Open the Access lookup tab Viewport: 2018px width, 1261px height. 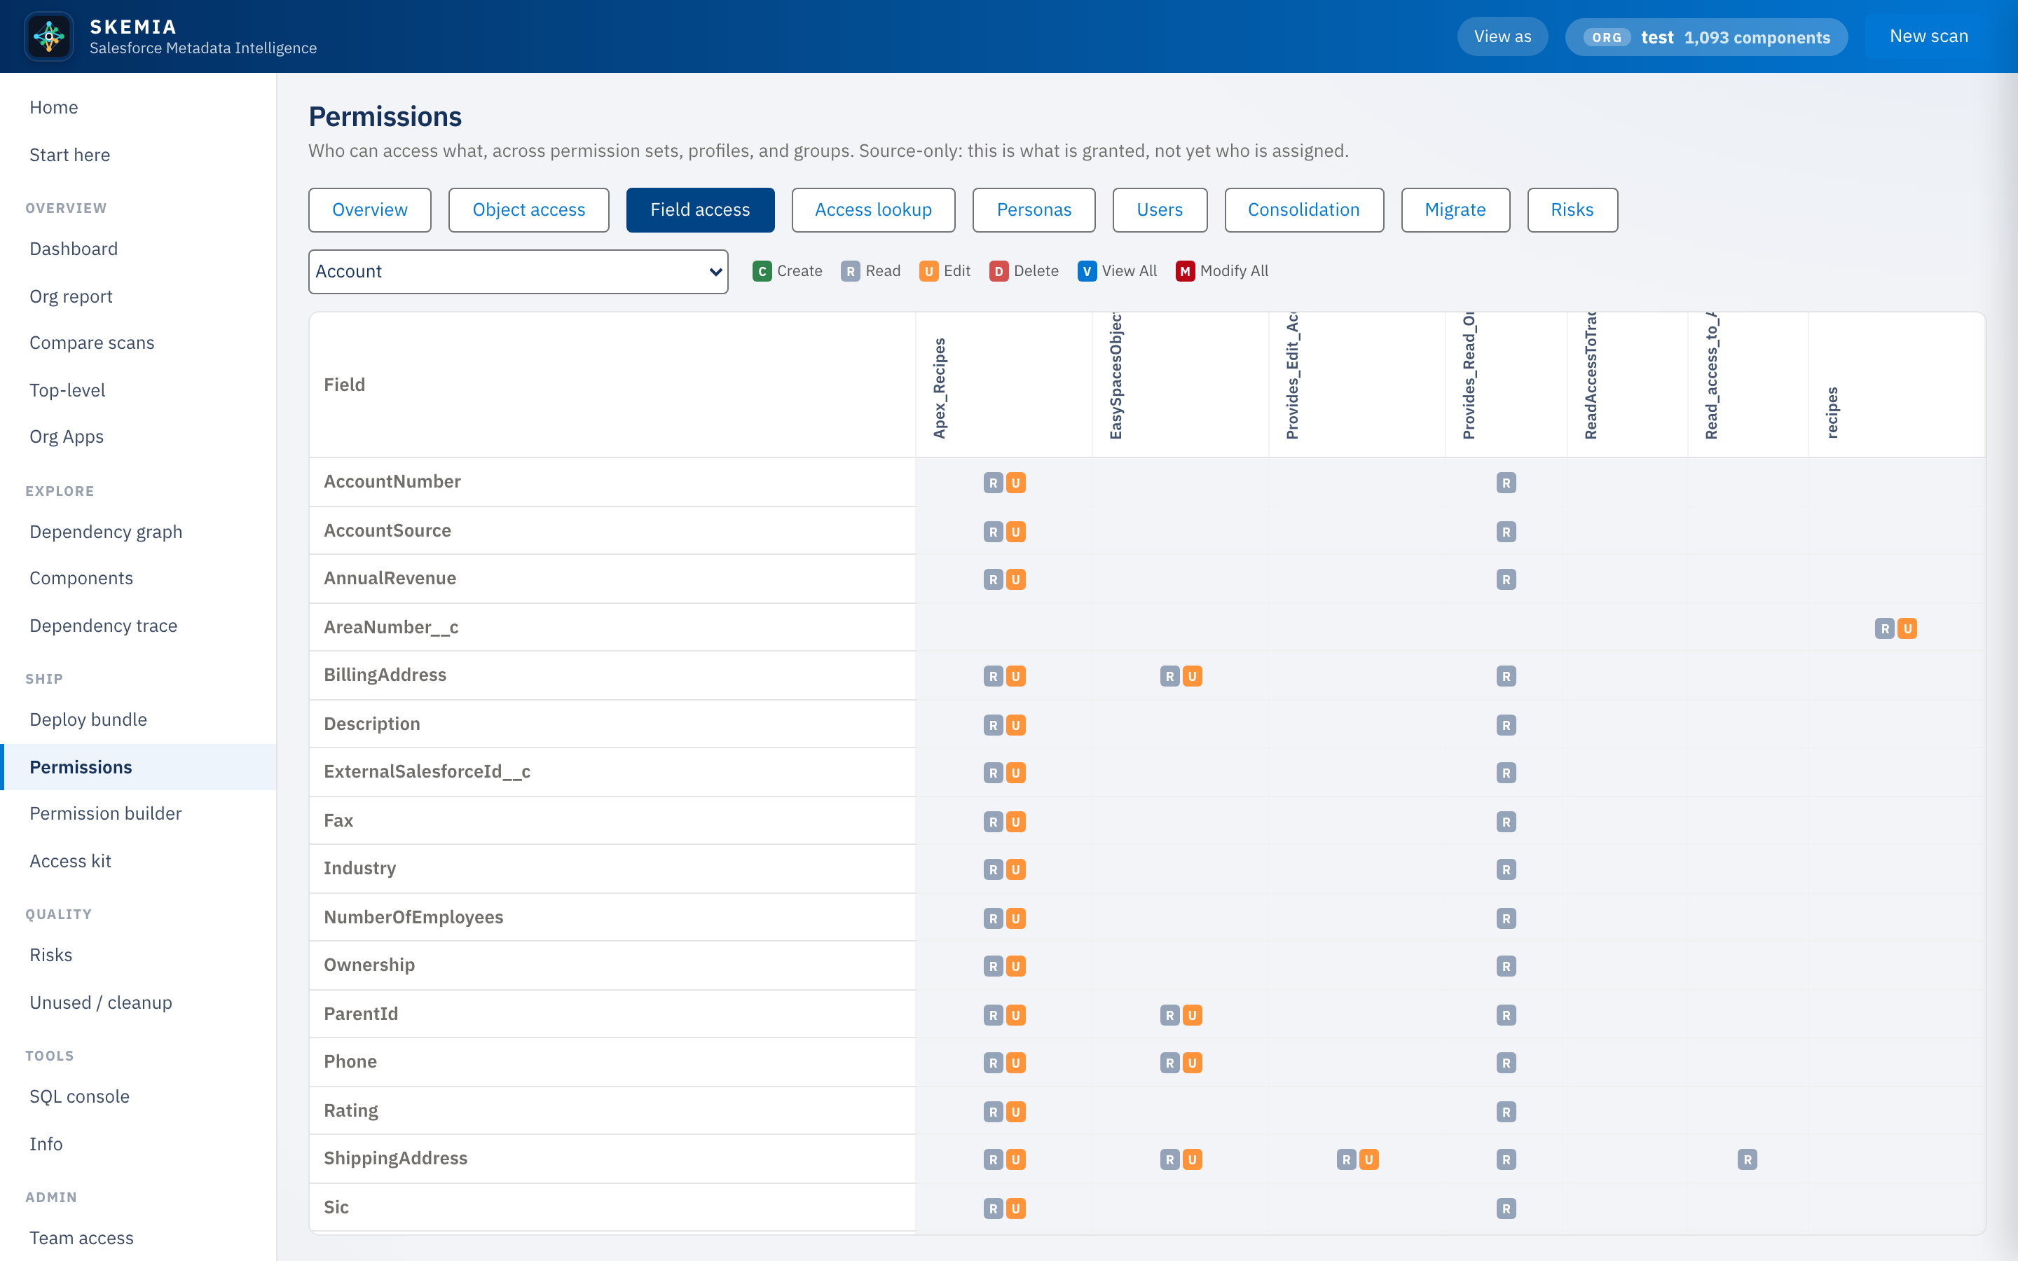(x=873, y=210)
